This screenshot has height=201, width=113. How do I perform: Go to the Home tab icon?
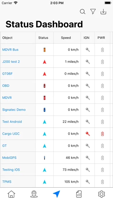point(12,194)
